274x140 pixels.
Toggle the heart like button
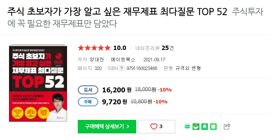(x=157, y=127)
